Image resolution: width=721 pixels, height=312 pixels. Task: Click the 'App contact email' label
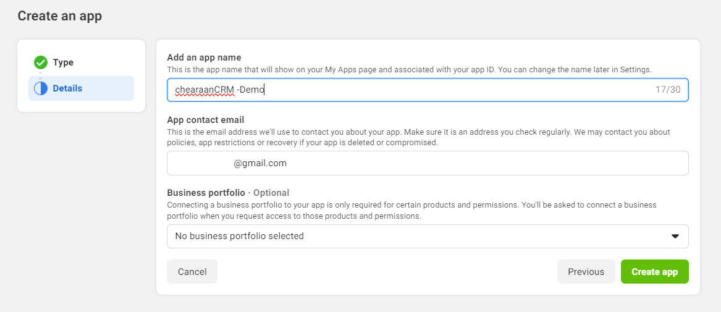pos(205,120)
